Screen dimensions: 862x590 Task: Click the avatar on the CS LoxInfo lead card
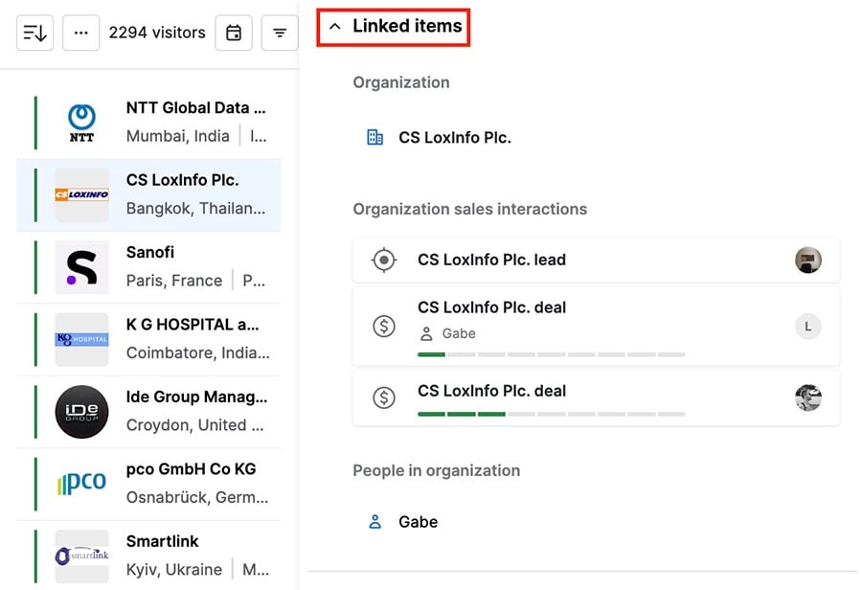click(x=807, y=259)
